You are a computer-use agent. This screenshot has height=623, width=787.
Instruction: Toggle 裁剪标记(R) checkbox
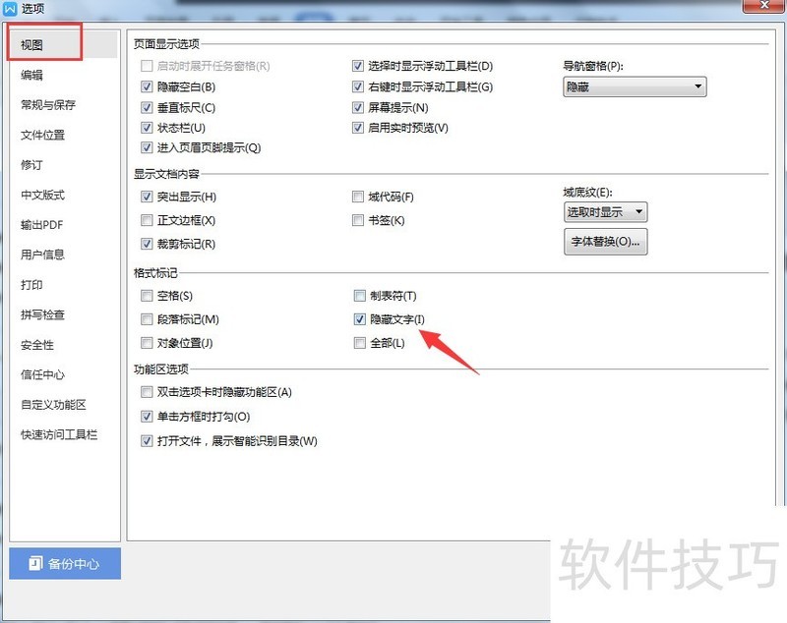pos(147,244)
